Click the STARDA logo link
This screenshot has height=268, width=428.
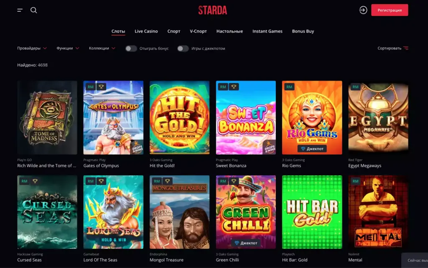[x=213, y=10]
